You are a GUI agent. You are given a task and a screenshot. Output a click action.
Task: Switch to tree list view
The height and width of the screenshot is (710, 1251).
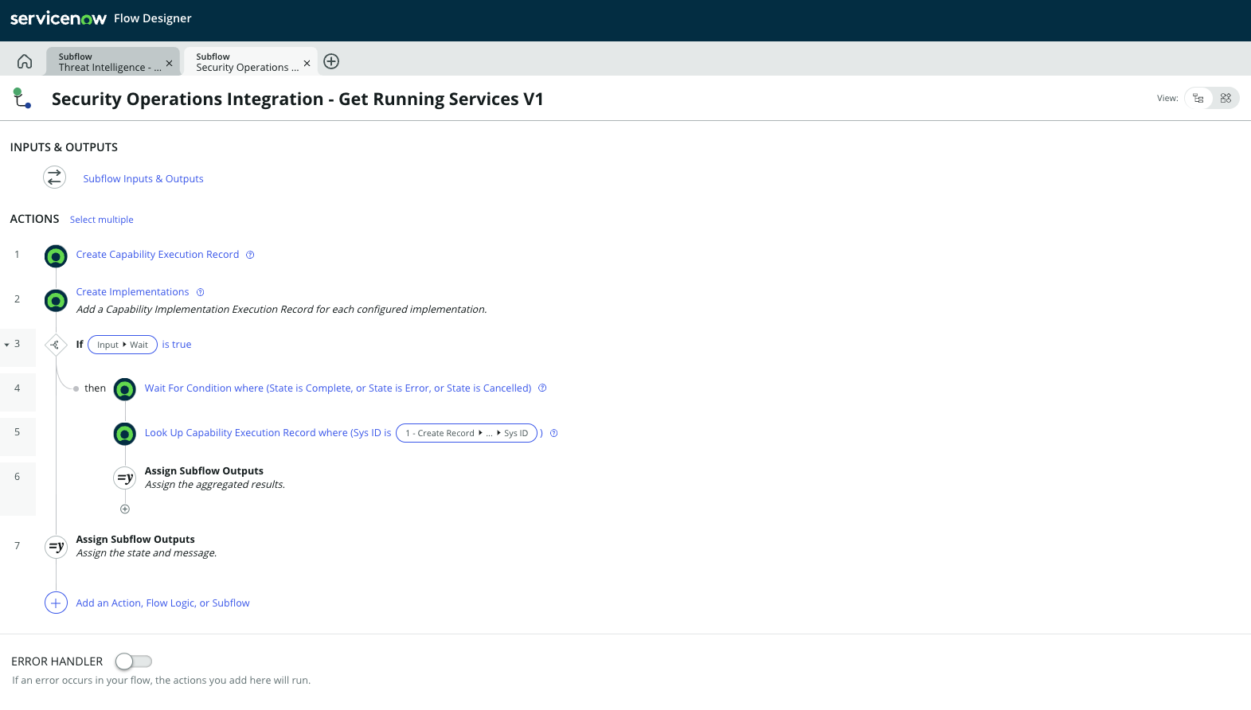click(1198, 98)
